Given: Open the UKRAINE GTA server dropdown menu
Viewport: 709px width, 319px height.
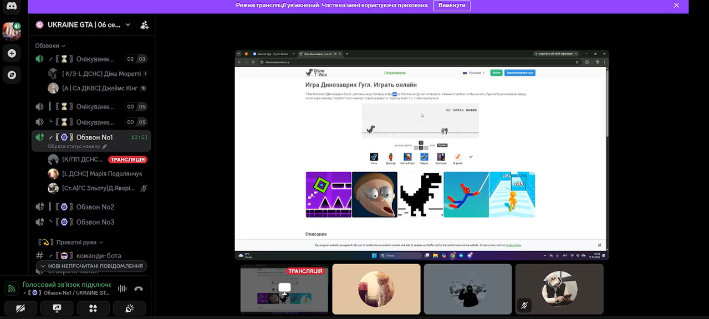Looking at the screenshot, I should 128,25.
